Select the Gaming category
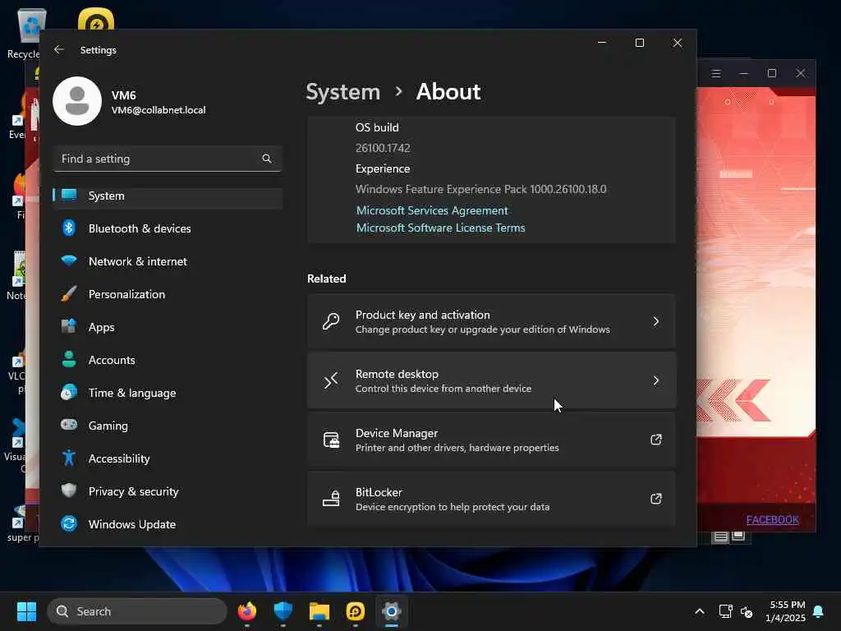 [168, 426]
